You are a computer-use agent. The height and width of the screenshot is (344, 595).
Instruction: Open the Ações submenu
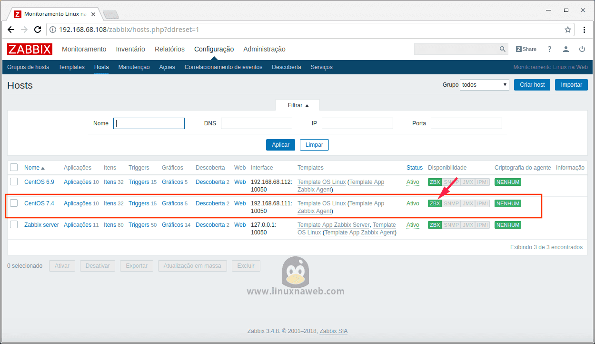coord(167,67)
